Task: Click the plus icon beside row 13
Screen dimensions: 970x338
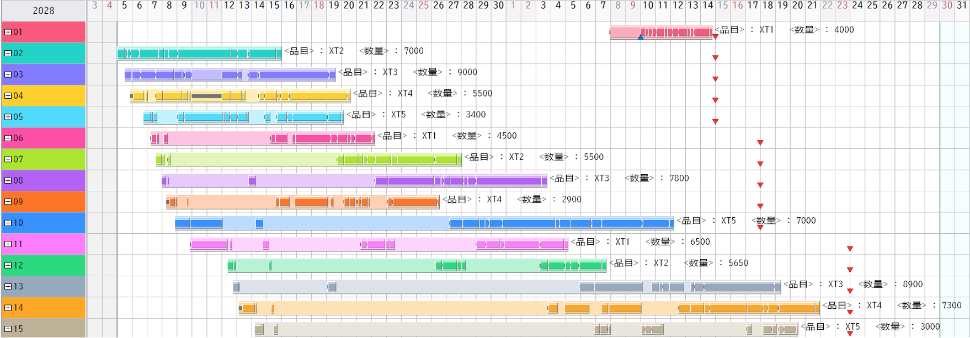Action: 8,287
